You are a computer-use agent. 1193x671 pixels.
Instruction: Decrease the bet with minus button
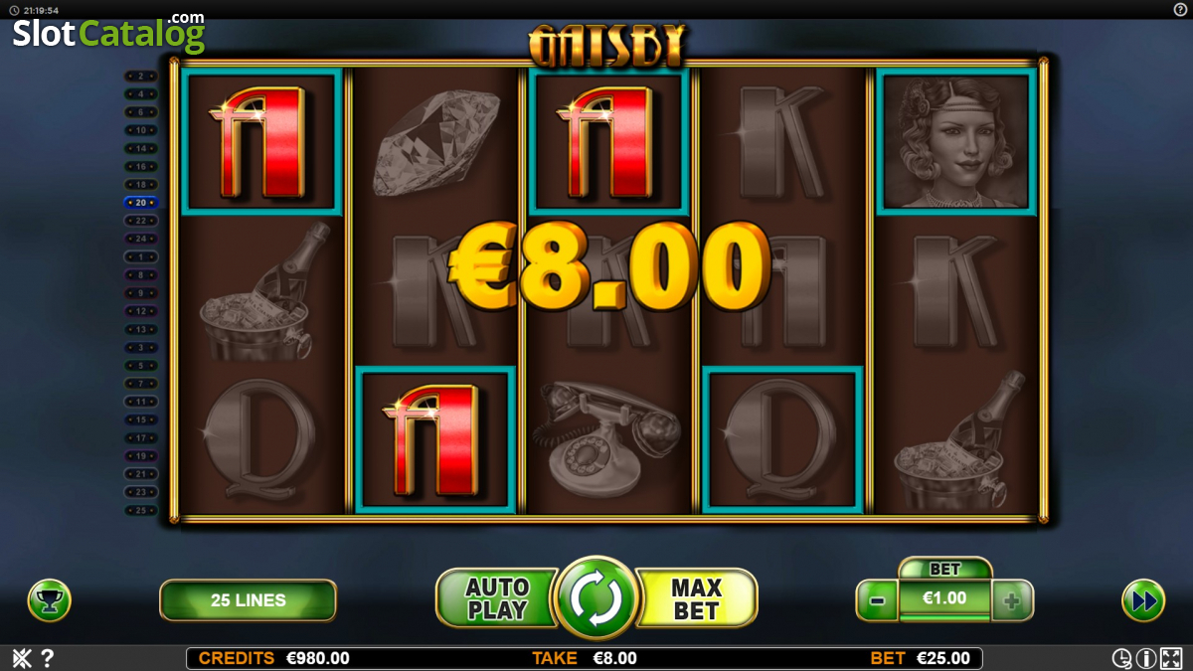pos(877,600)
